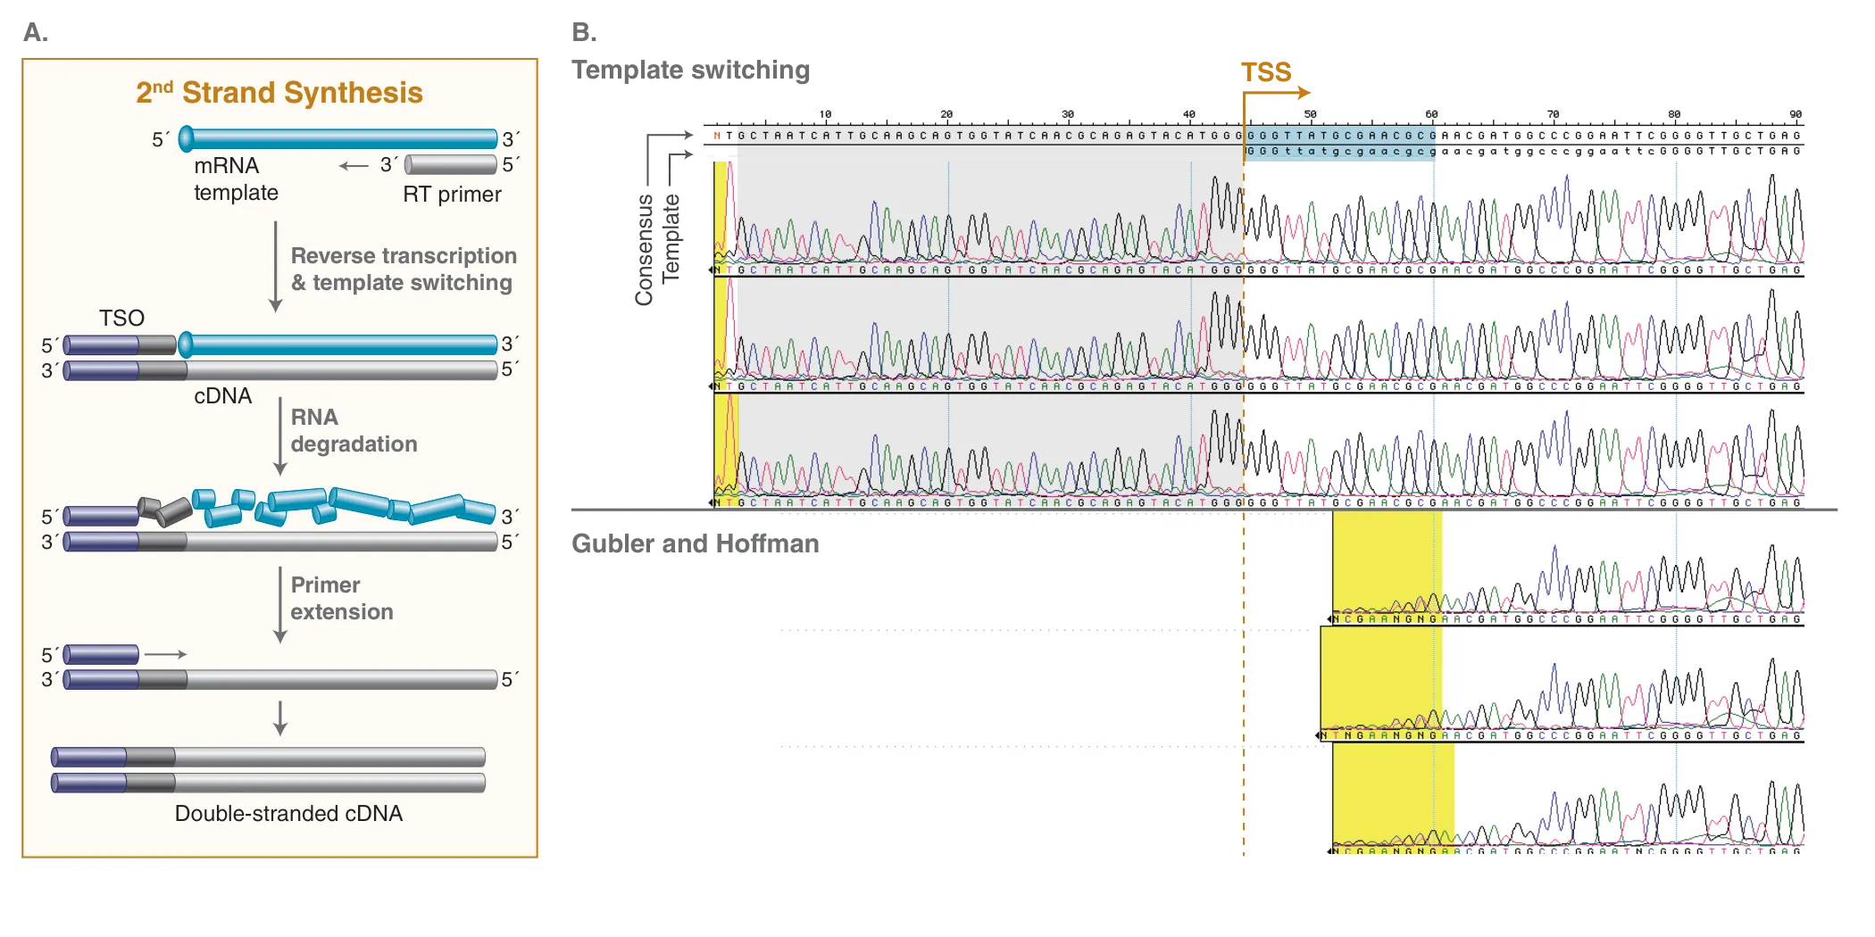Viewport: 1875px width, 937px height.
Task: Click the black arrowhead at first chromatogram start
Action: tap(712, 270)
